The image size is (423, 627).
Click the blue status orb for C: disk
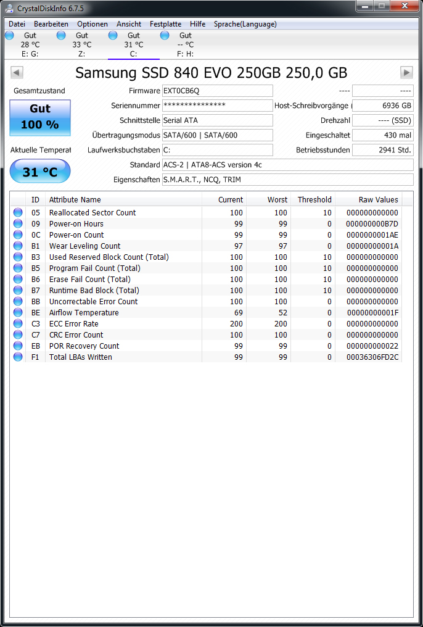pos(113,36)
